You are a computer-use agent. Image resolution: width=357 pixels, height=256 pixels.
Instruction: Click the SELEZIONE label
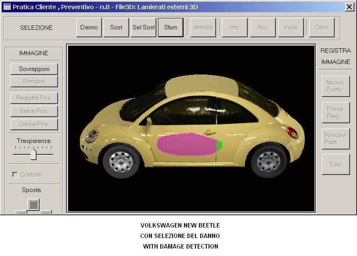click(36, 28)
